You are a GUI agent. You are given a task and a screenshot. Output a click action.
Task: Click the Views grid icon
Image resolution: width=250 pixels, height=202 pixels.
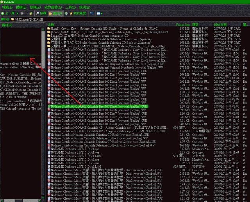pos(98,14)
